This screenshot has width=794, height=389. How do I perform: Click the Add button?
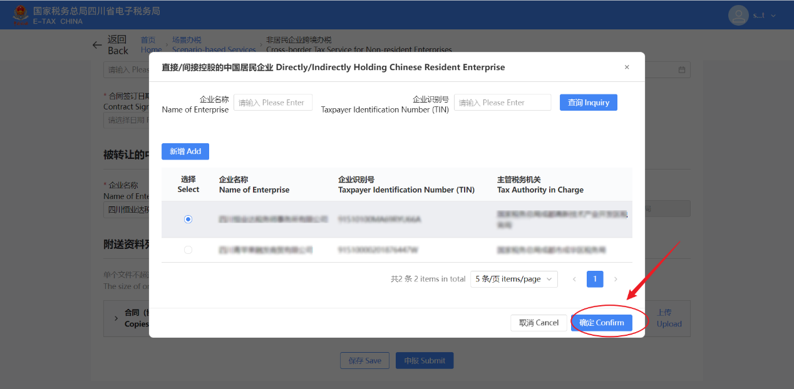185,151
